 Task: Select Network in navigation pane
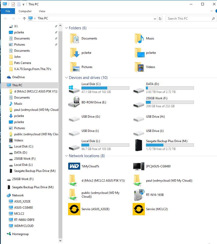(15, 195)
